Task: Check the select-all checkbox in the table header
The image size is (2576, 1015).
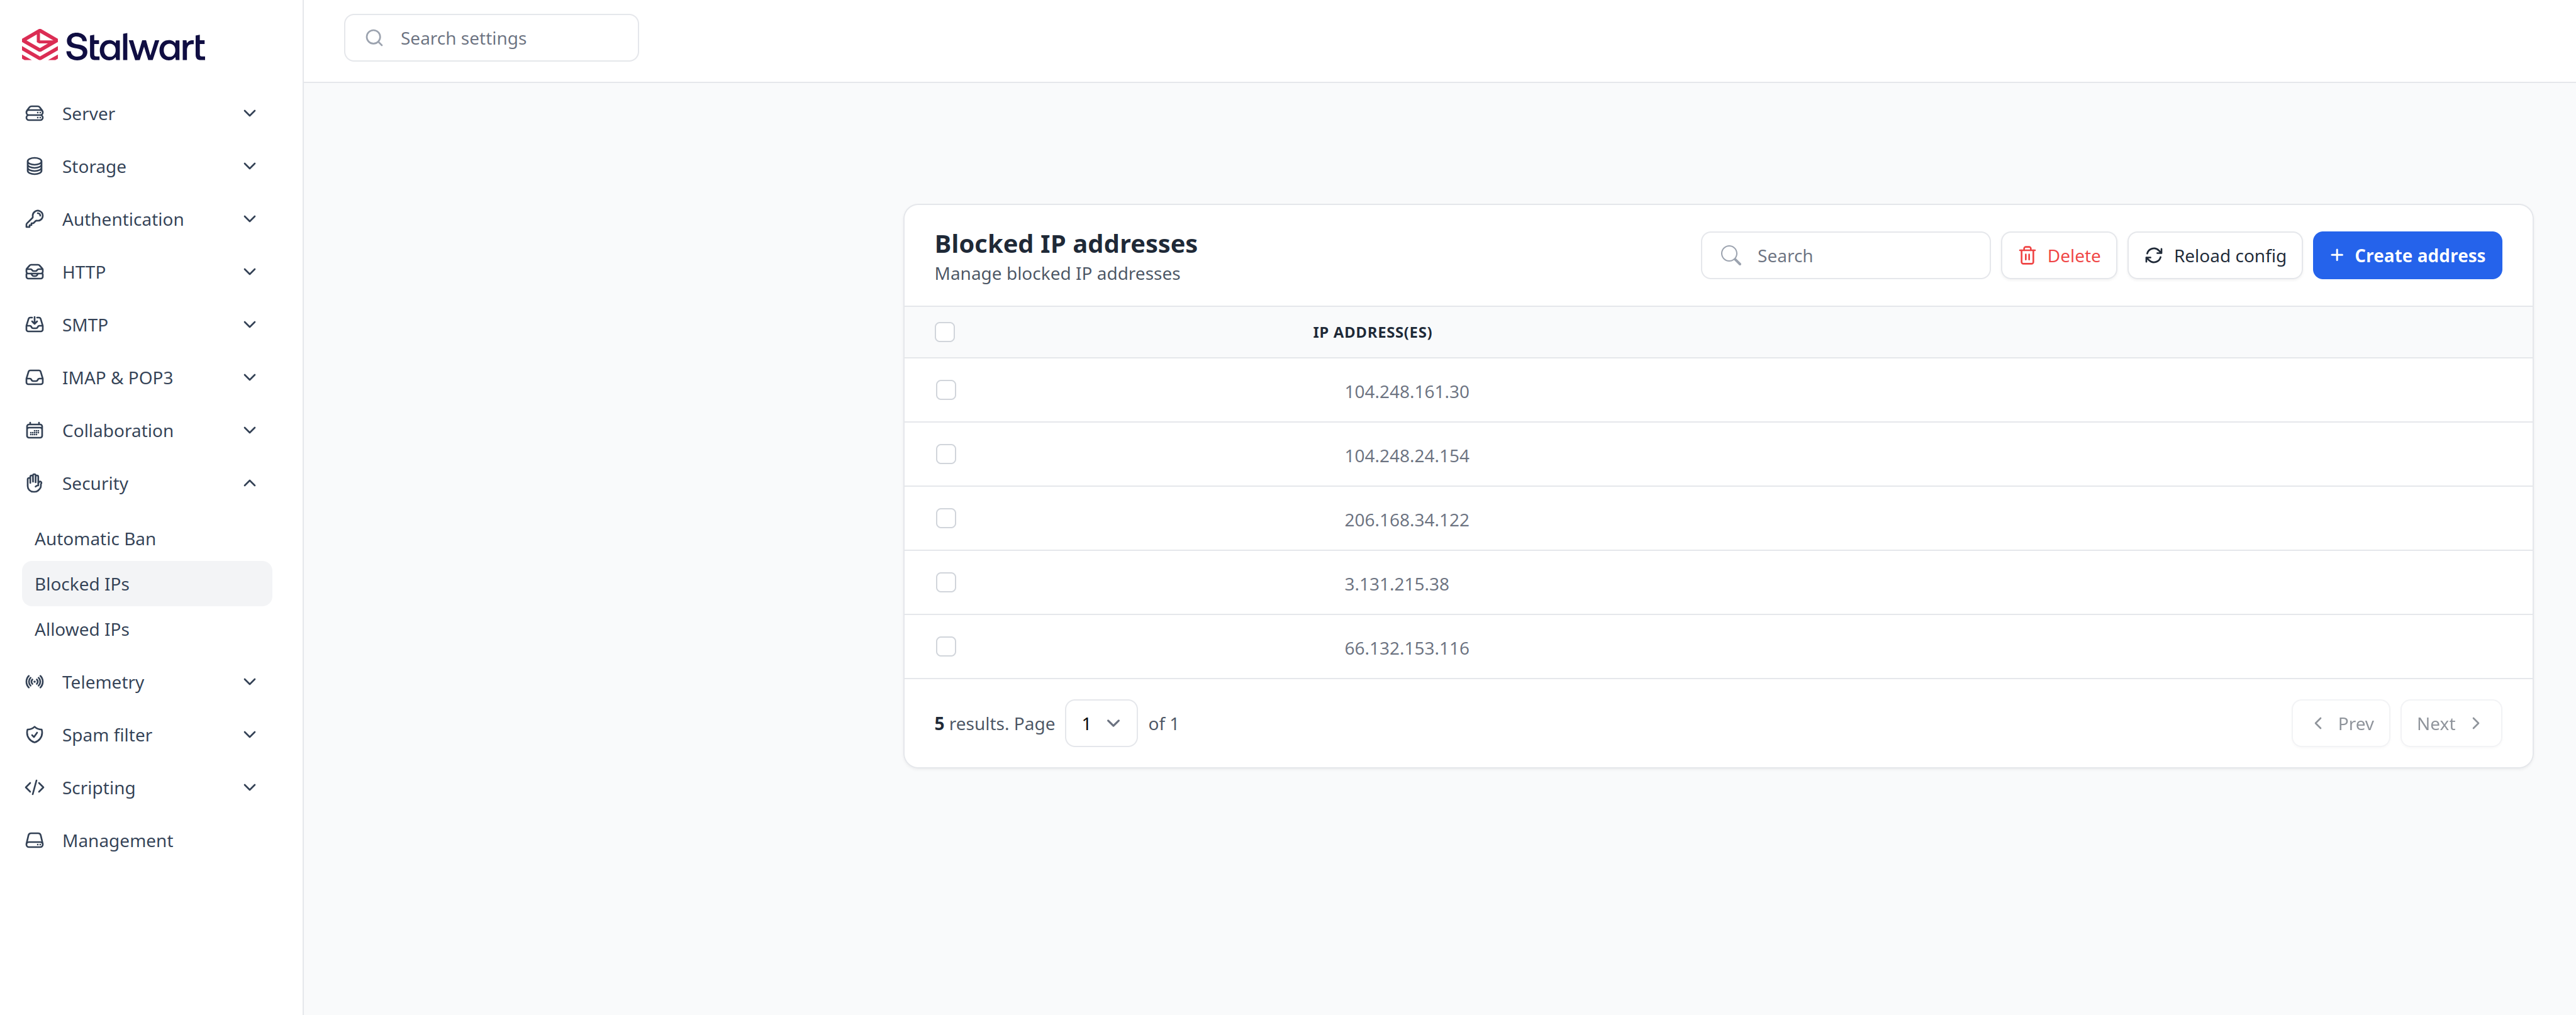Action: (945, 332)
